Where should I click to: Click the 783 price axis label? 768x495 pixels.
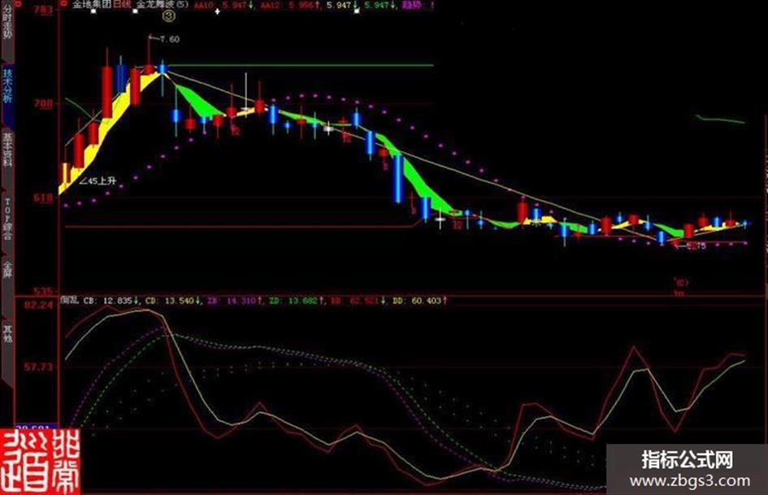44,10
